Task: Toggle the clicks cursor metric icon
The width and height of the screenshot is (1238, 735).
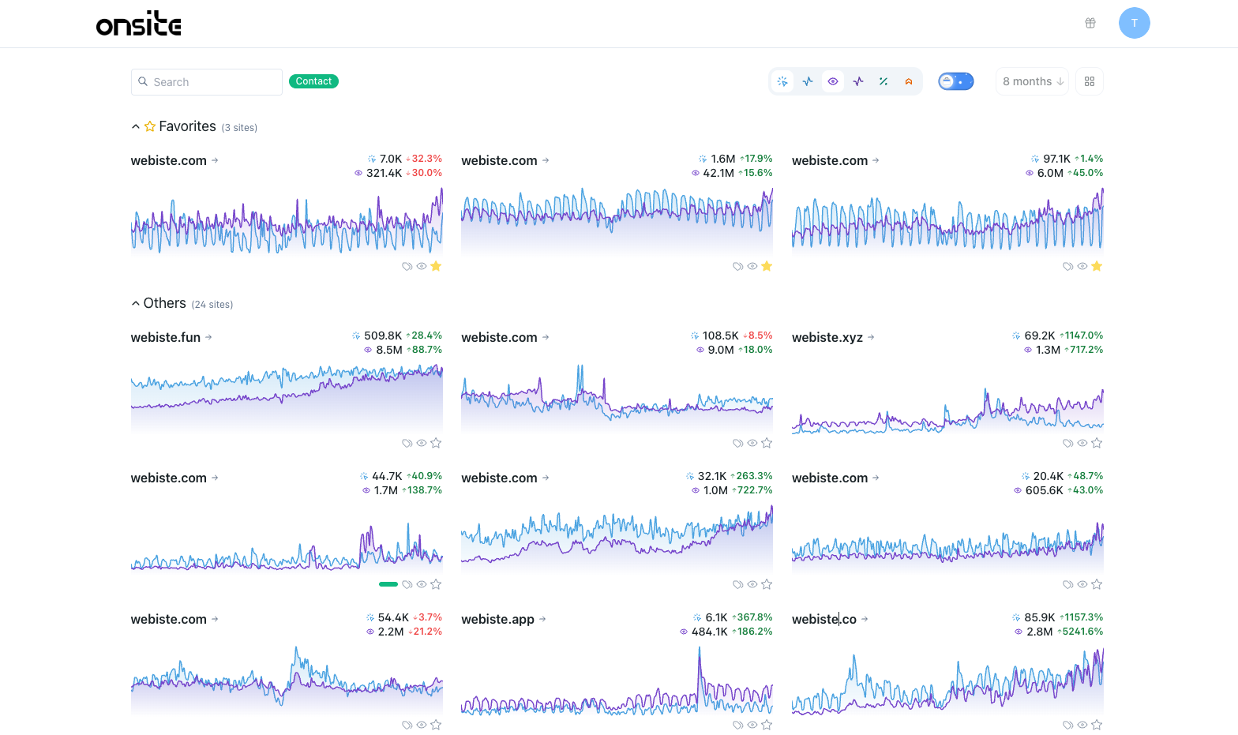Action: click(782, 81)
